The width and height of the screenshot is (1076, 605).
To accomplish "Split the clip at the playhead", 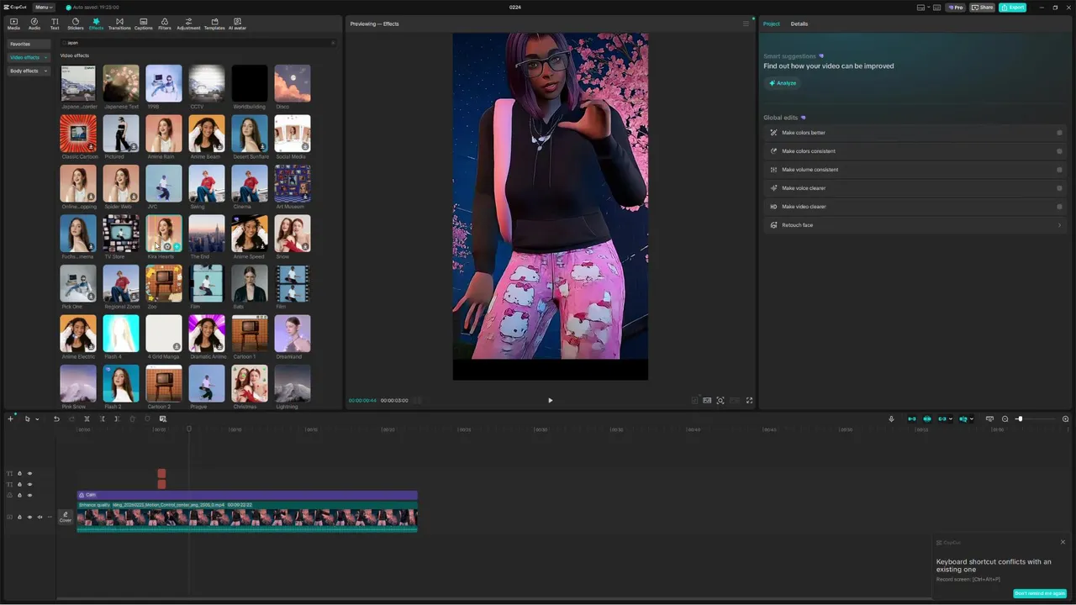I will click(x=87, y=418).
